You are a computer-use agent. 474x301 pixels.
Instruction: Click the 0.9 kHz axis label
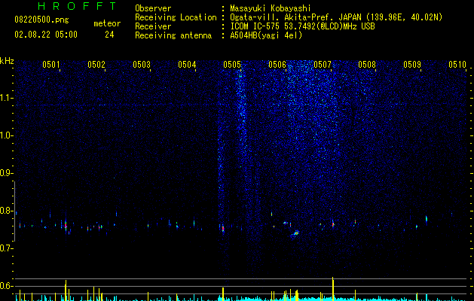[x=7, y=173]
